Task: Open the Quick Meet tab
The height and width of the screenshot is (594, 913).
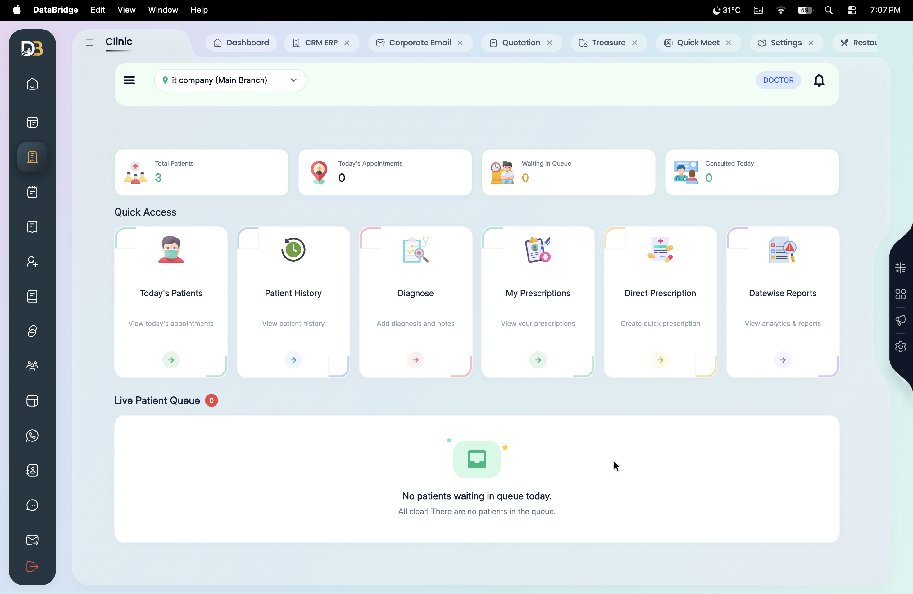Action: click(x=698, y=43)
